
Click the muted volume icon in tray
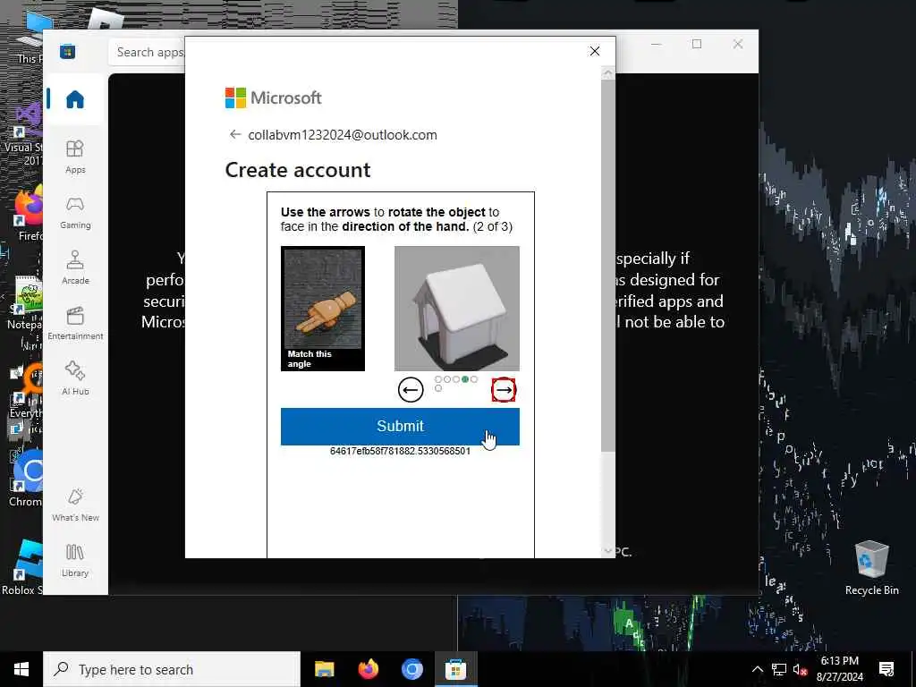800,669
